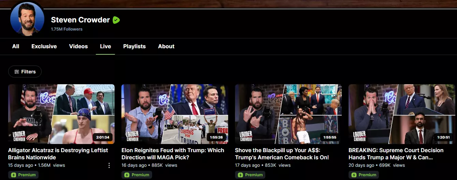457x180 pixels.
Task: Play the Alligator Alcatraz video thumbnail
Action: 61,114
